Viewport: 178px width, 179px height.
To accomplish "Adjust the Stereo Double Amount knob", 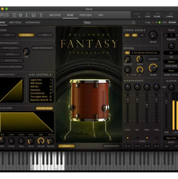I will [153, 35].
